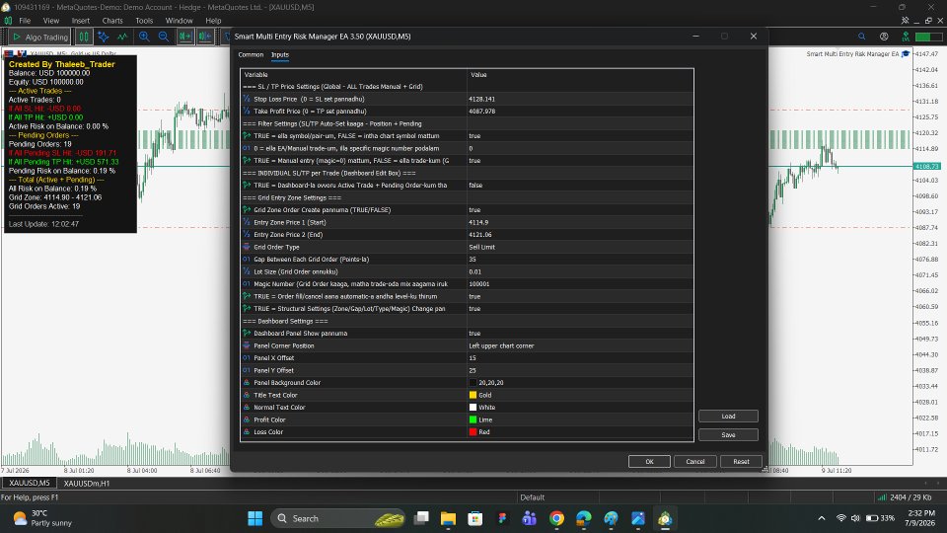Open the signal level IM icon

coord(906,37)
